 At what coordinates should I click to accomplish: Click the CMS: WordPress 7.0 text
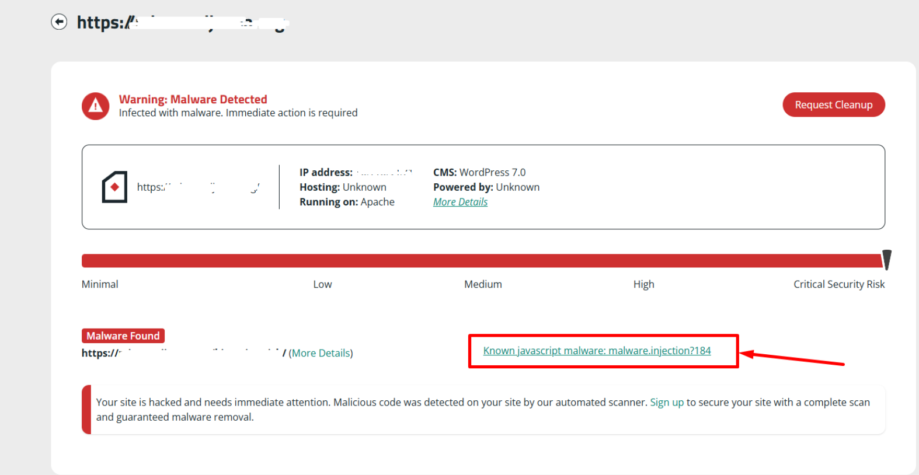pos(479,172)
